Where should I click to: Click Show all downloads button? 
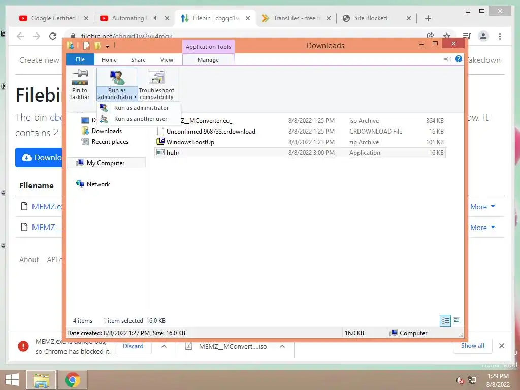tap(473, 346)
